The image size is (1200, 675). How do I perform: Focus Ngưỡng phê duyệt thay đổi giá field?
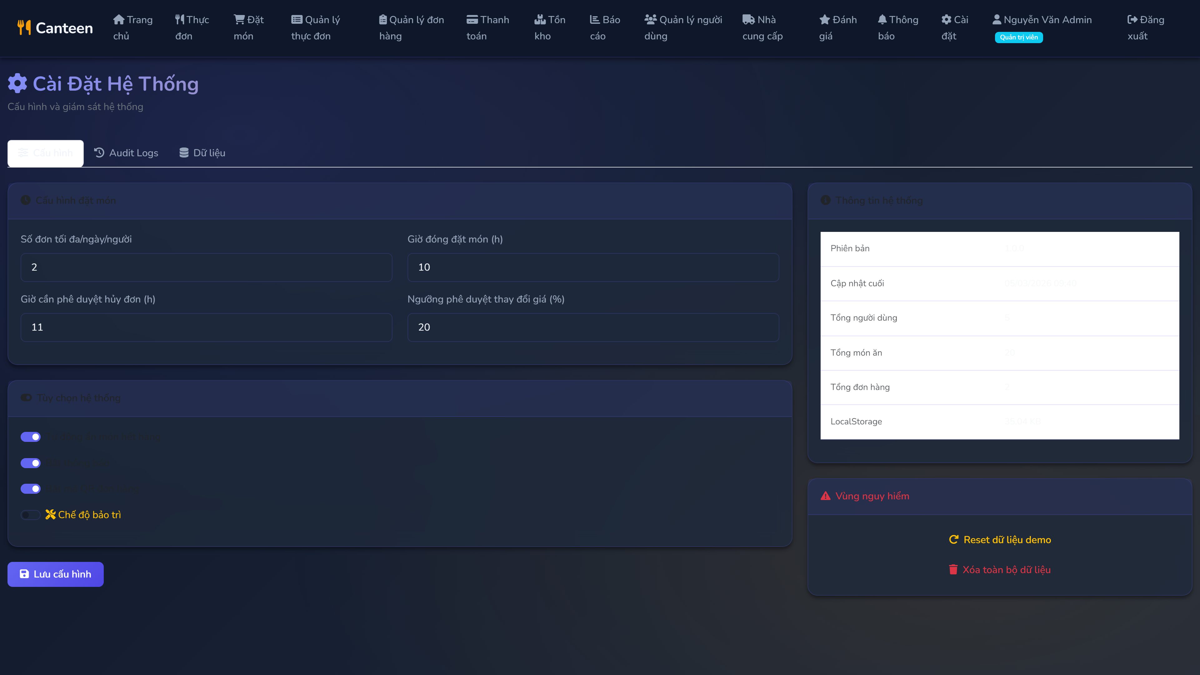click(x=593, y=327)
